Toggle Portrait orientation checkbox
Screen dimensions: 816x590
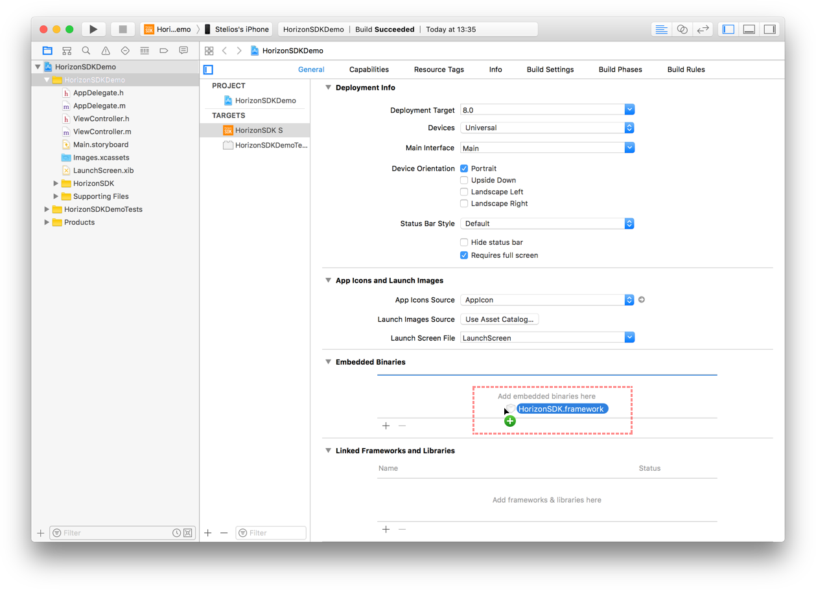(464, 168)
